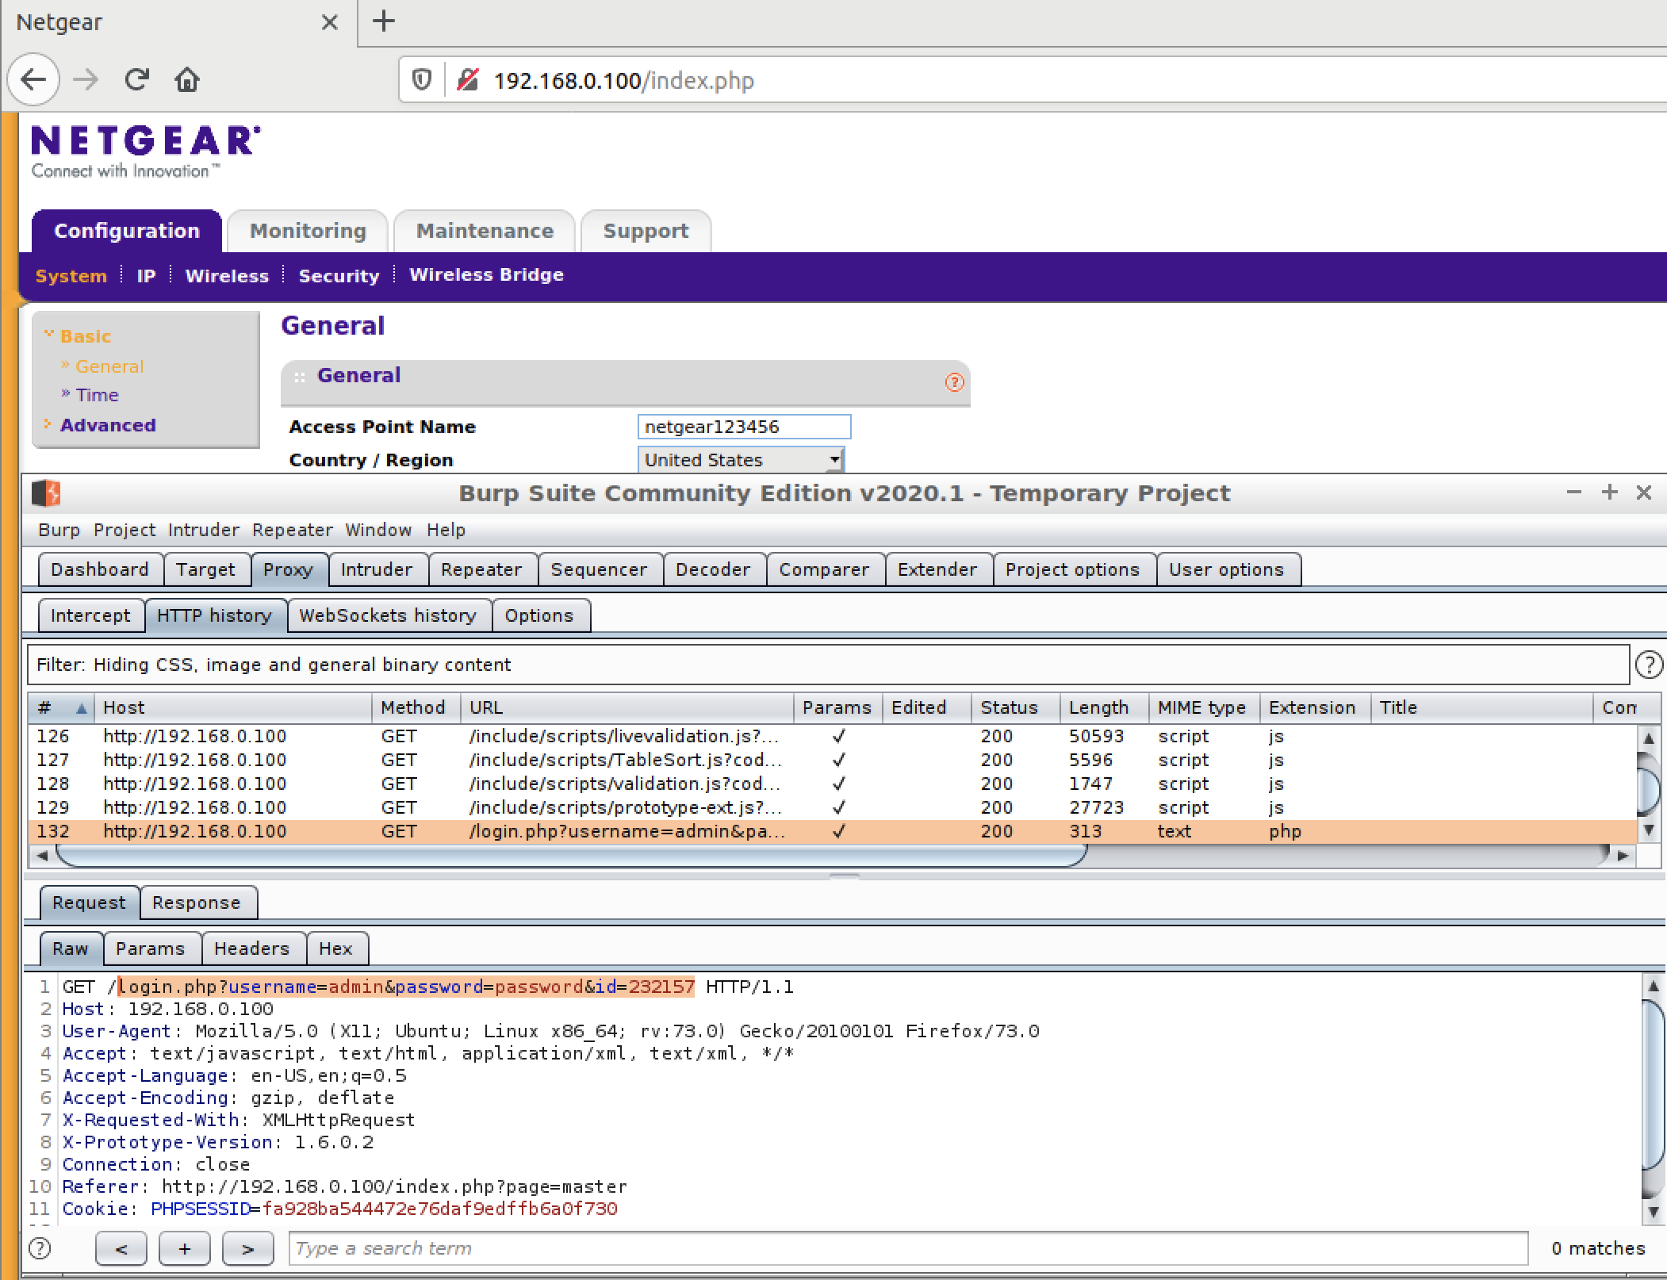This screenshot has width=1667, height=1280.
Task: Click the plus search options button
Action: coord(185,1249)
